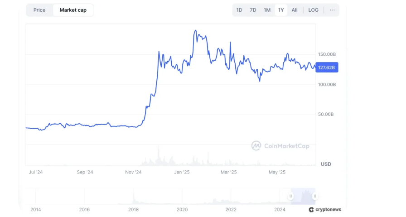Jump to 2018 on the timeline navigator
Screen dimensions: 406x217
coord(133,209)
